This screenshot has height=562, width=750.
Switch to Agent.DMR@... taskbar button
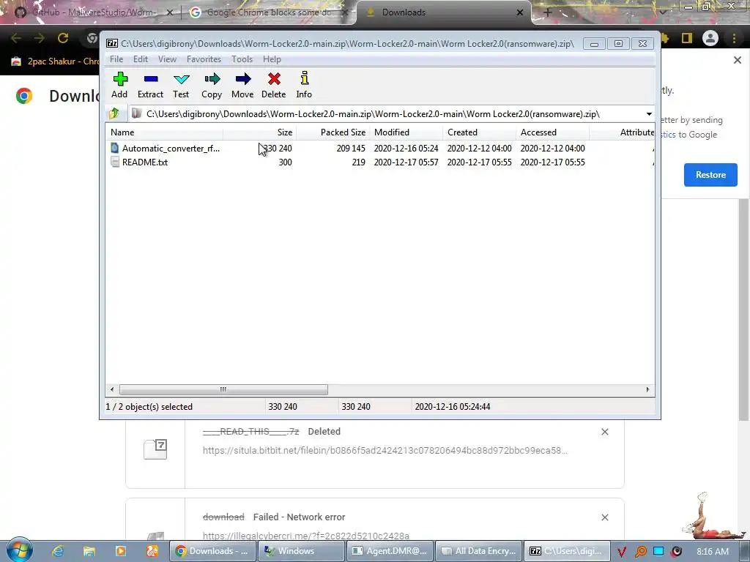click(390, 551)
